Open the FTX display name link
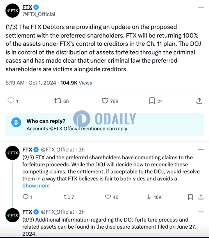209x238 pixels. pos(27,7)
